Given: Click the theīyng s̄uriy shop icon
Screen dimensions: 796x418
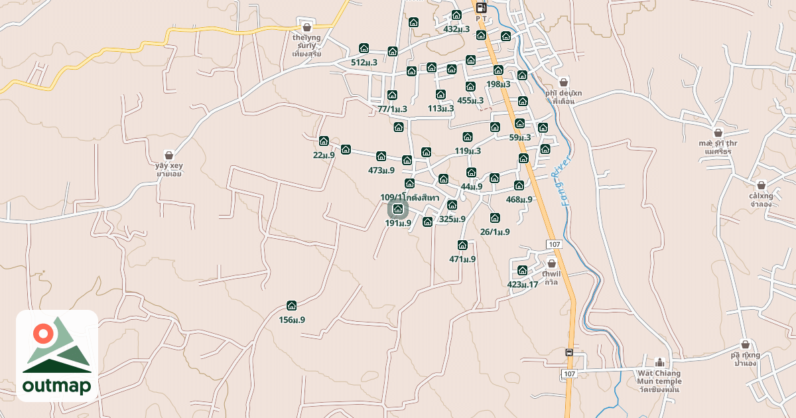Looking at the screenshot, I should pyautogui.click(x=306, y=27).
